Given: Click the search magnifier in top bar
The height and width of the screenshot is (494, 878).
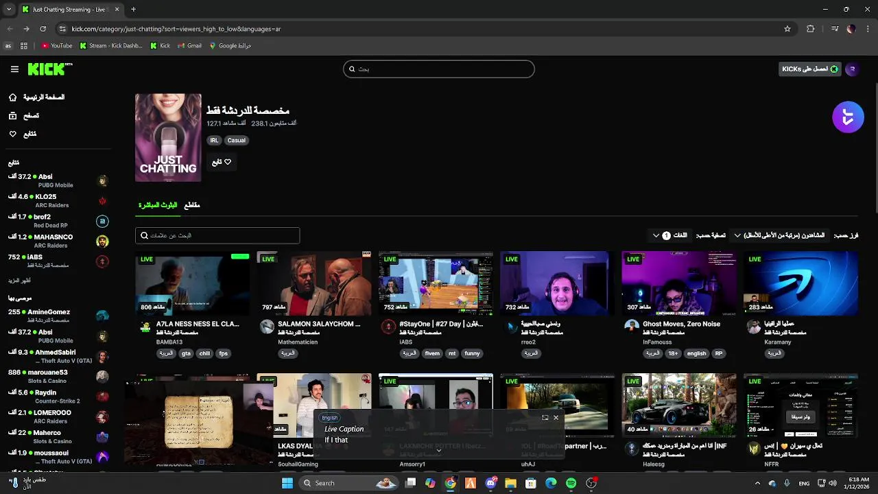Looking at the screenshot, I should 352,69.
